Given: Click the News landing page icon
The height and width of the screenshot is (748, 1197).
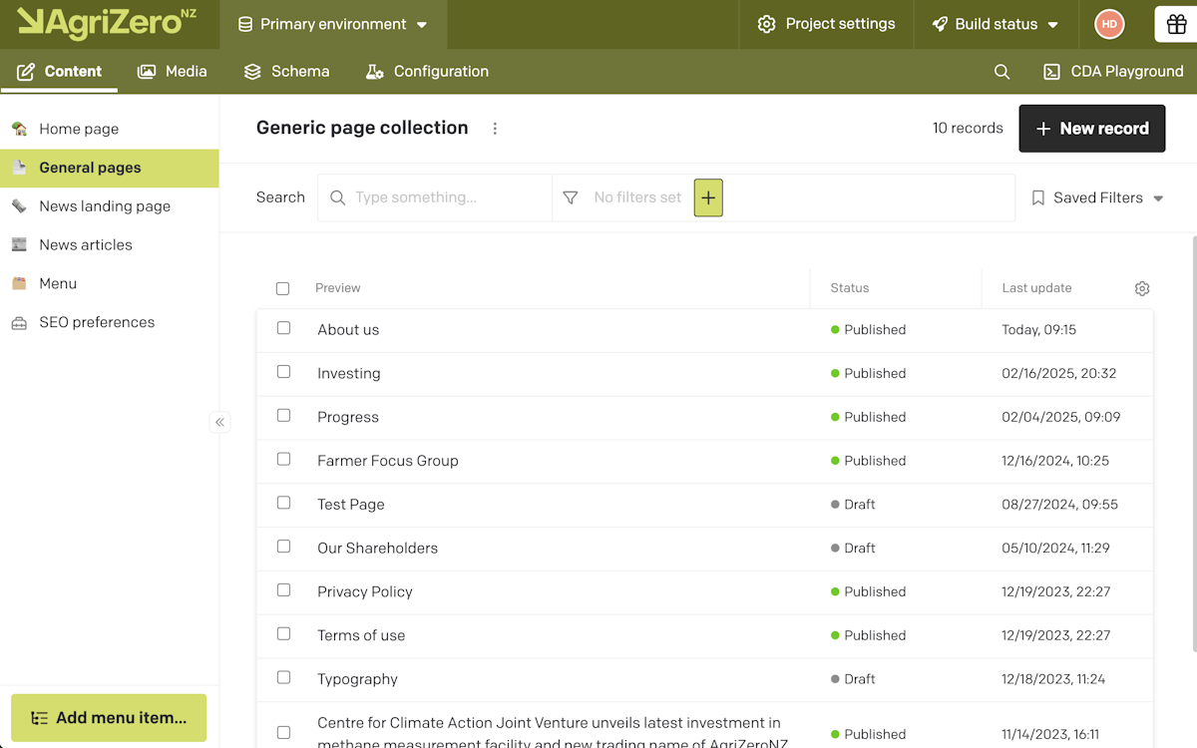Looking at the screenshot, I should tap(19, 206).
